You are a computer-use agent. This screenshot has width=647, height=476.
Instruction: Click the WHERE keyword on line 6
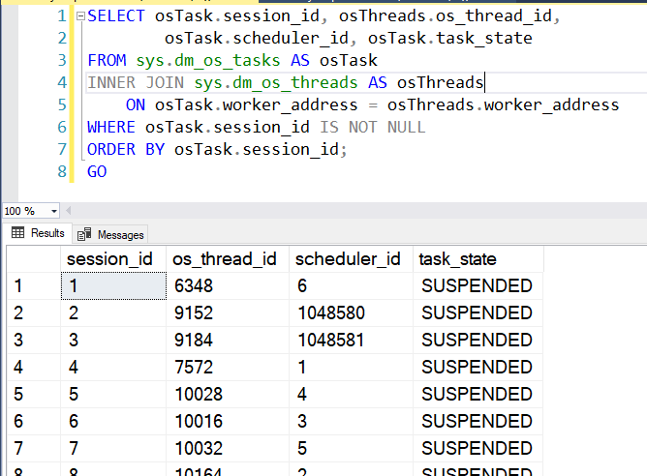point(111,128)
